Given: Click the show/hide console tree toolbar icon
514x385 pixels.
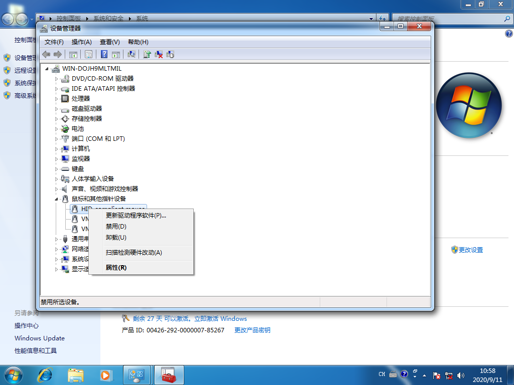Looking at the screenshot, I should coord(73,54).
